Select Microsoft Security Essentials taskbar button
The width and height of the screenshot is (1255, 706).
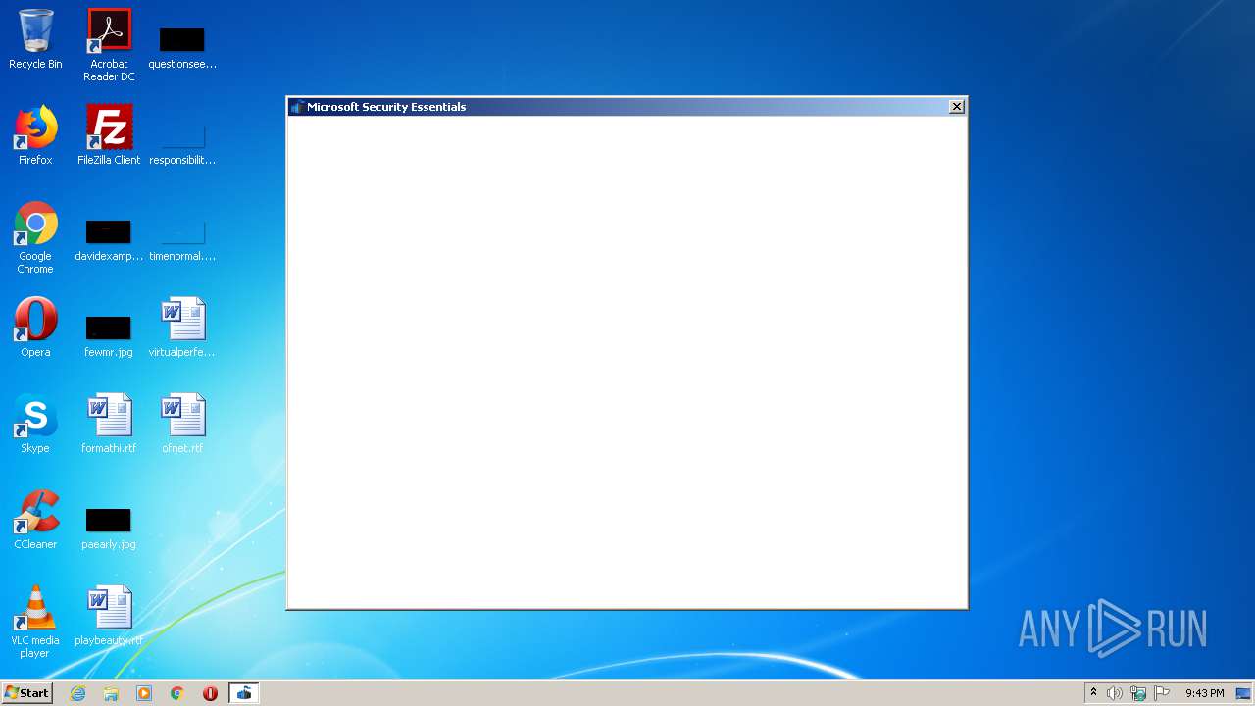click(x=244, y=693)
